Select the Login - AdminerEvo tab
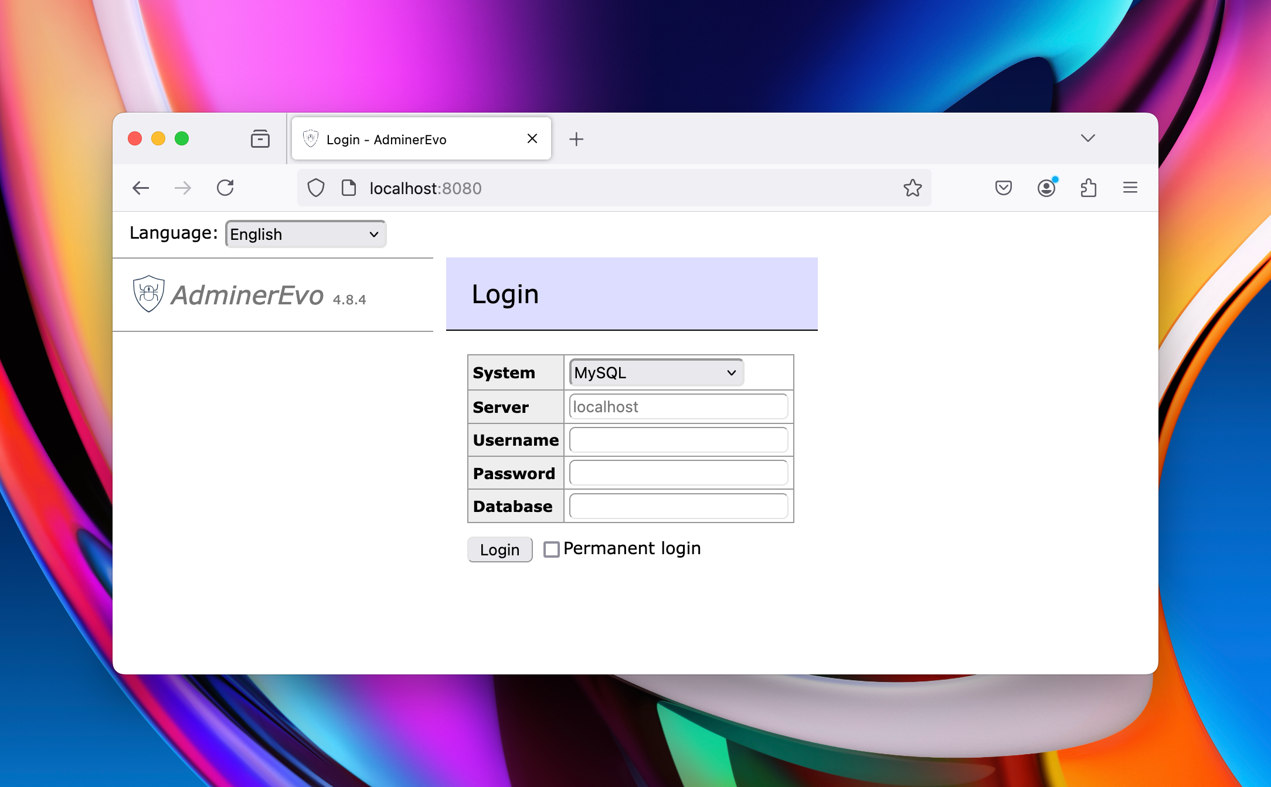 [x=410, y=140]
